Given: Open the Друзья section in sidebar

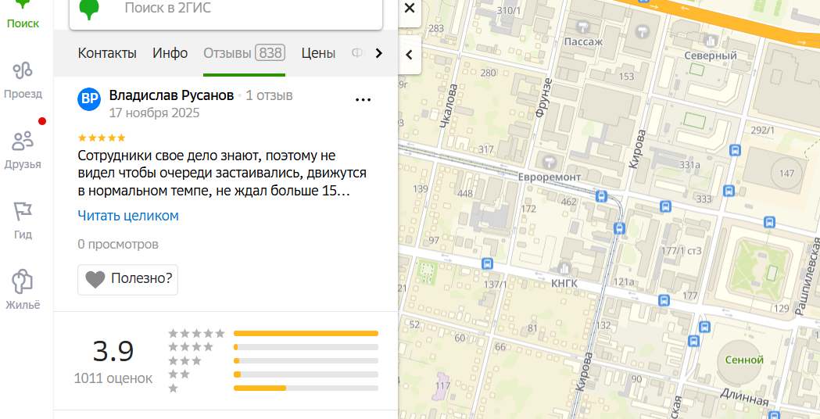Looking at the screenshot, I should [x=23, y=149].
